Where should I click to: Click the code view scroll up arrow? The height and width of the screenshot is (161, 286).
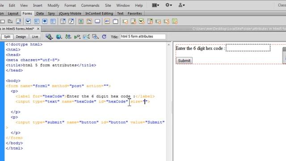pos(169,45)
